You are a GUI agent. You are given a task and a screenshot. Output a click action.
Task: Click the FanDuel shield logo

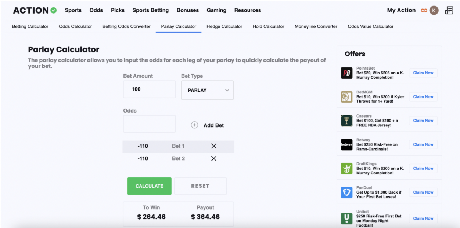click(346, 192)
